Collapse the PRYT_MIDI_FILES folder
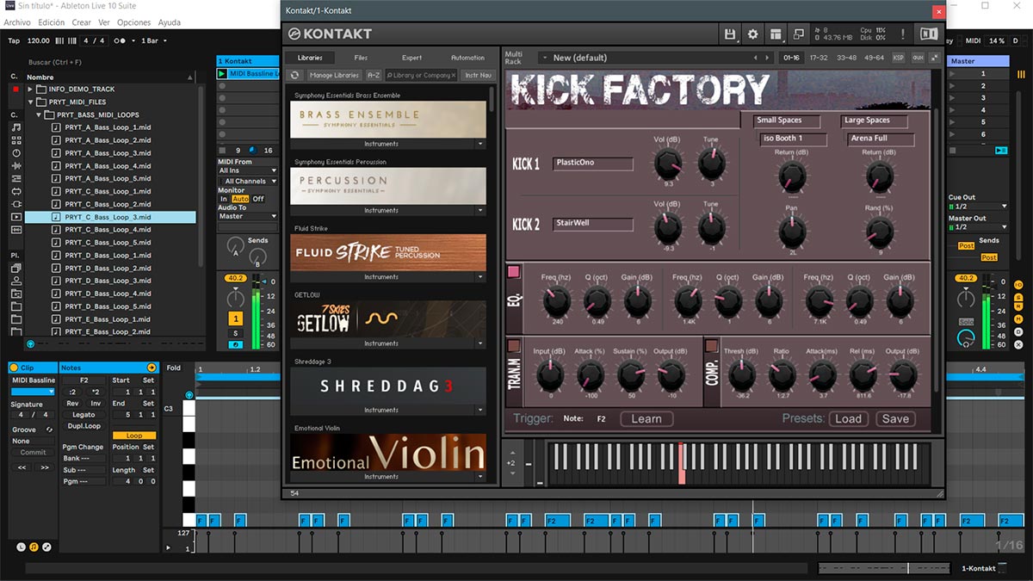Screen dimensions: 1033x581 tap(31, 102)
